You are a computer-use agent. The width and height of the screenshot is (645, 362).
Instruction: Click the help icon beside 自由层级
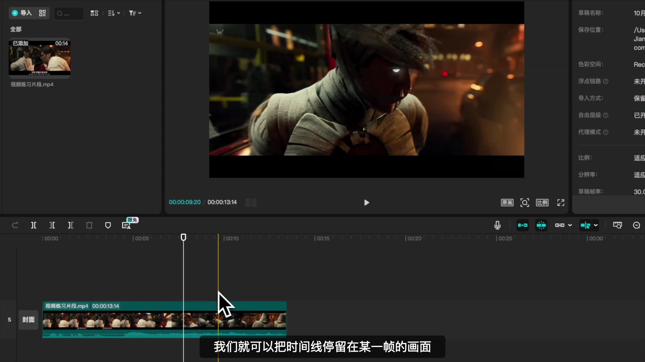tap(606, 115)
